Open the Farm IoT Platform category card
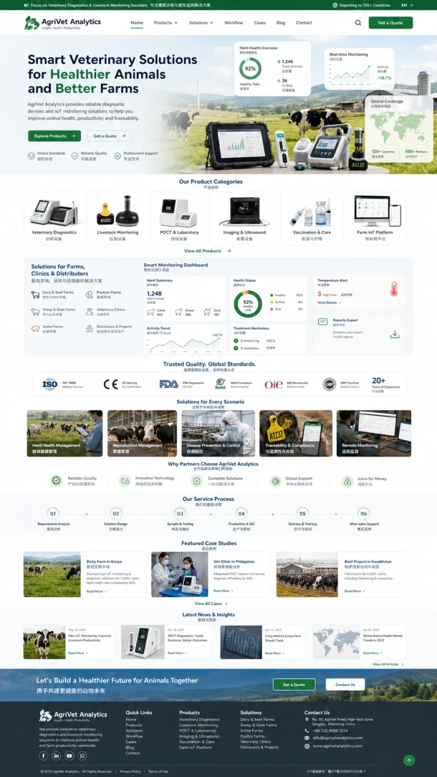Screen dimensions: 437x777 [x=374, y=218]
